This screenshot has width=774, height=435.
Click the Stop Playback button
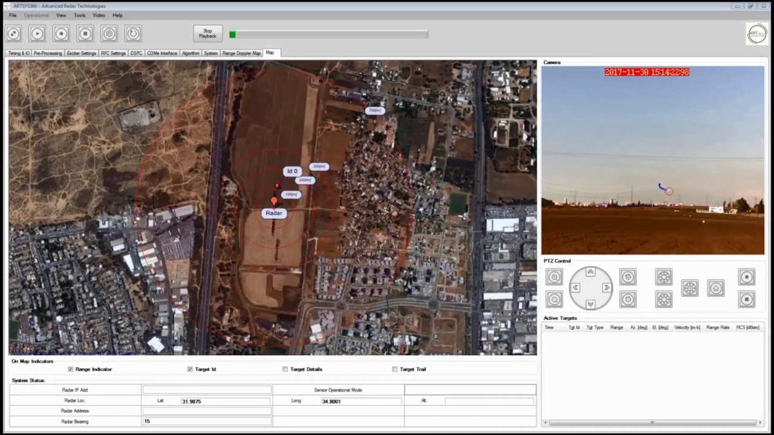(207, 33)
